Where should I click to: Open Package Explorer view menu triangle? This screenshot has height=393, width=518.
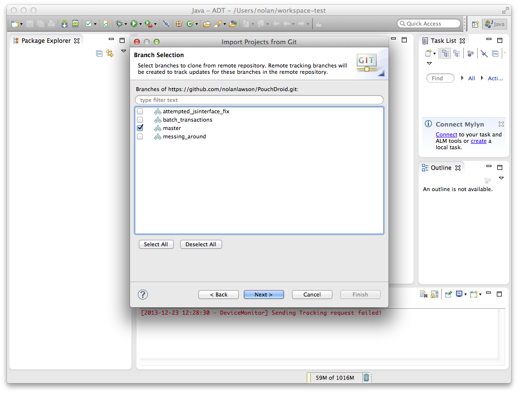tap(124, 51)
